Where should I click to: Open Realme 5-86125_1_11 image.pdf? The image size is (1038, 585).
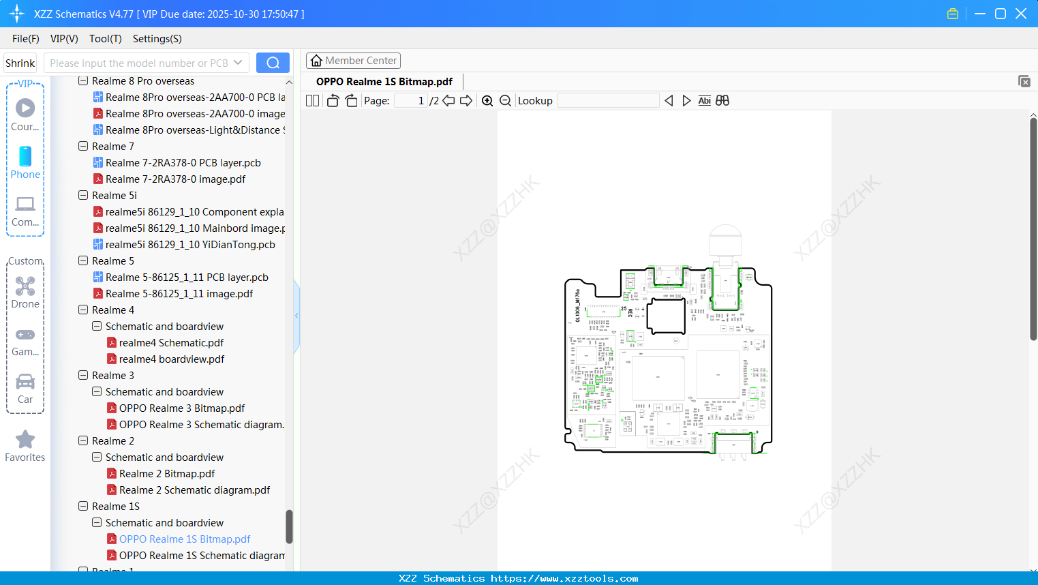[x=173, y=294]
